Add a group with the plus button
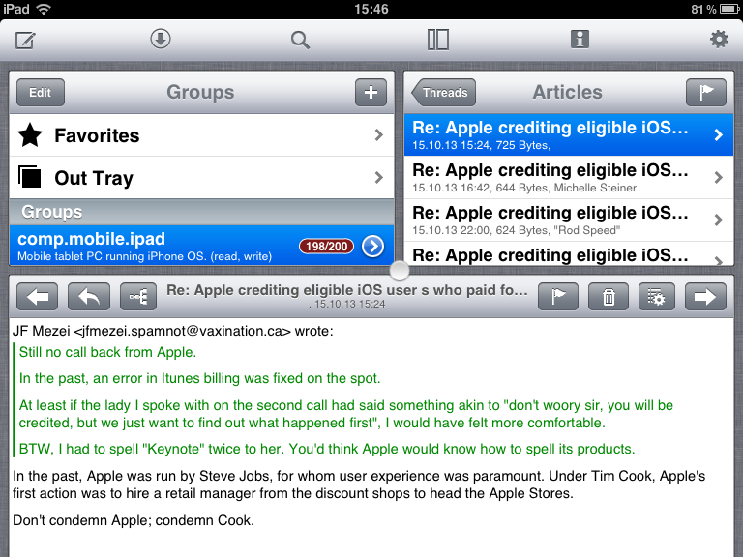 pyautogui.click(x=371, y=93)
